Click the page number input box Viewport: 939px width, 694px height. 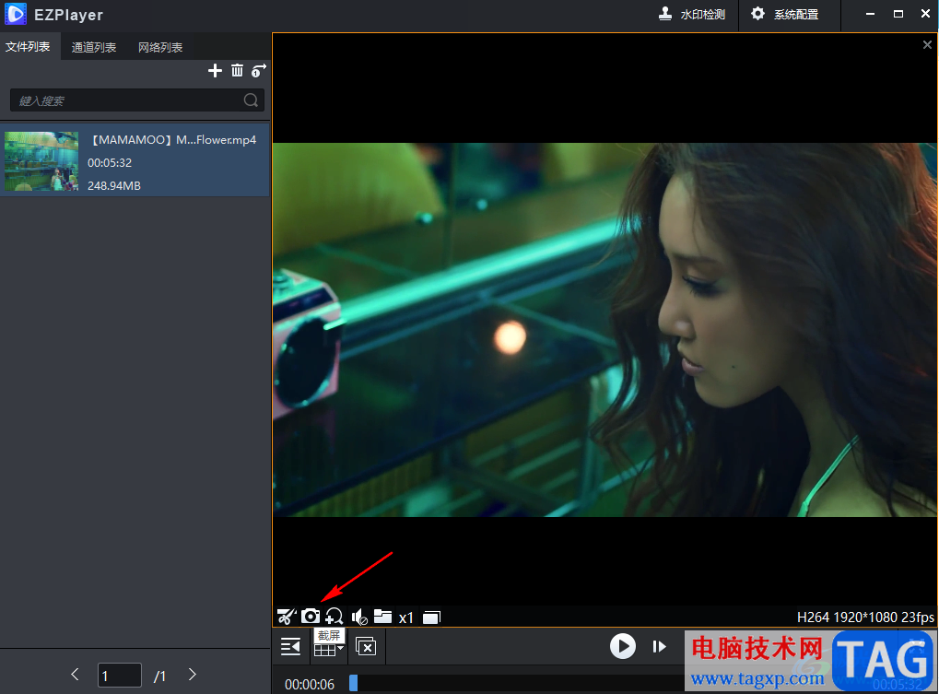click(x=120, y=676)
